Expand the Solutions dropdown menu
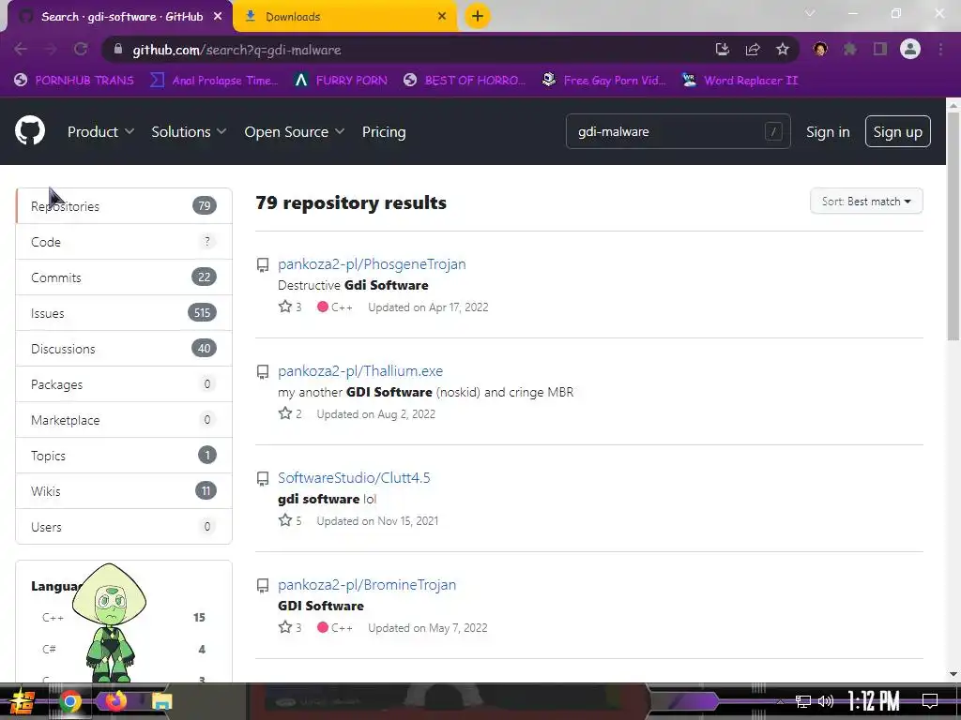Screen dimensions: 961x720 coord(189,131)
